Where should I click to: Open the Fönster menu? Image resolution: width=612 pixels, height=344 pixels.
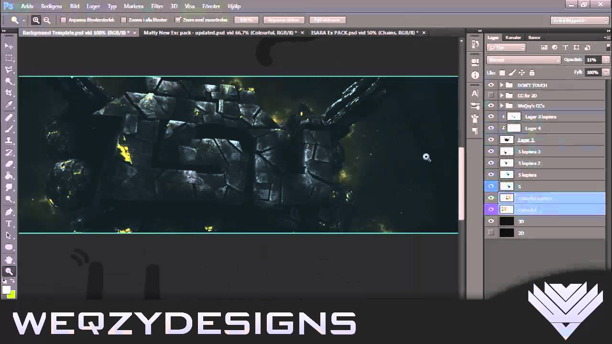[211, 6]
